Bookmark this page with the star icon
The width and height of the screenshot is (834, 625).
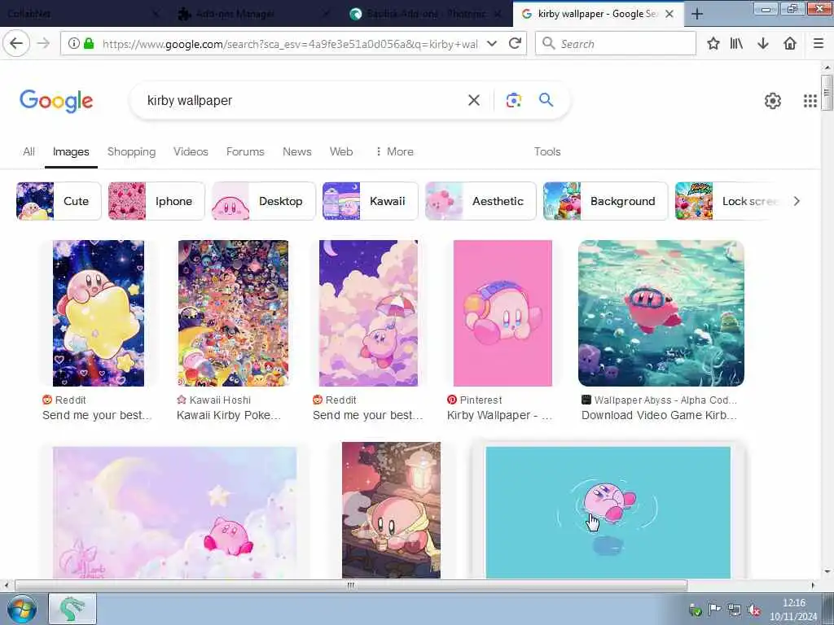(x=713, y=43)
